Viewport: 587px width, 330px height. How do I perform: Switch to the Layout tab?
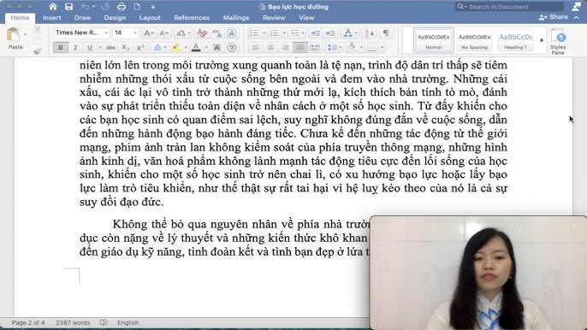pos(150,18)
